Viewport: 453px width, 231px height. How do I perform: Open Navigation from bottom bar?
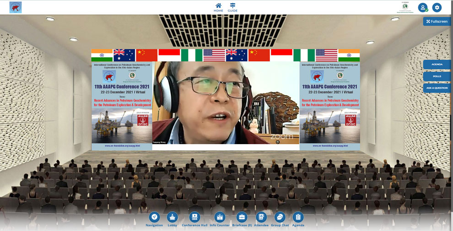click(x=154, y=220)
